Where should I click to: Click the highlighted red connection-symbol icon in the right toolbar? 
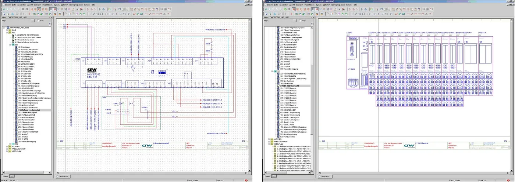[x=294, y=9]
